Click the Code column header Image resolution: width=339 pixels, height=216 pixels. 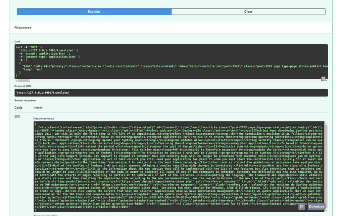pyautogui.click(x=19, y=108)
